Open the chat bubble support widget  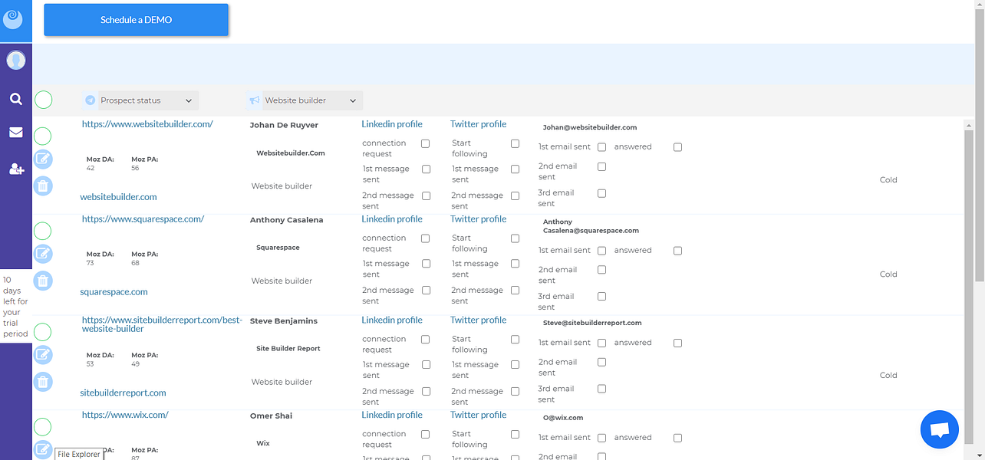(940, 429)
